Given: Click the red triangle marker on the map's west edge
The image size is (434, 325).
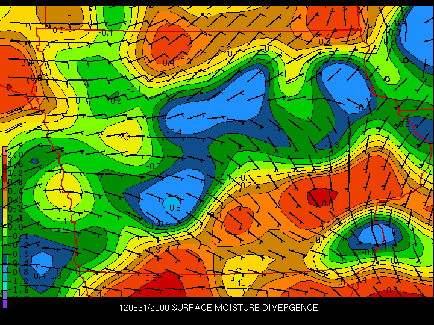Looking at the screenshot, I should coord(10,88).
